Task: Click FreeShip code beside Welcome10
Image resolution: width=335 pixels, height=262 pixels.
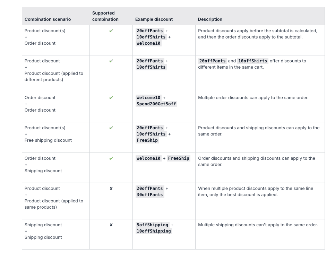Action: tap(179, 158)
